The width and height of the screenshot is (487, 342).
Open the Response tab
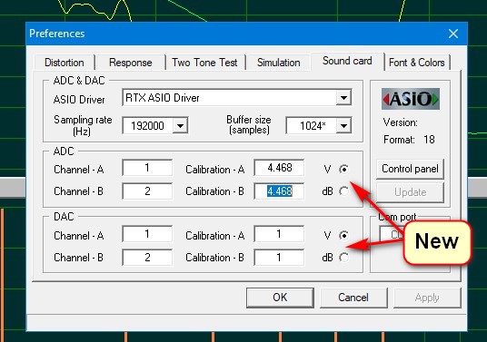tap(131, 63)
